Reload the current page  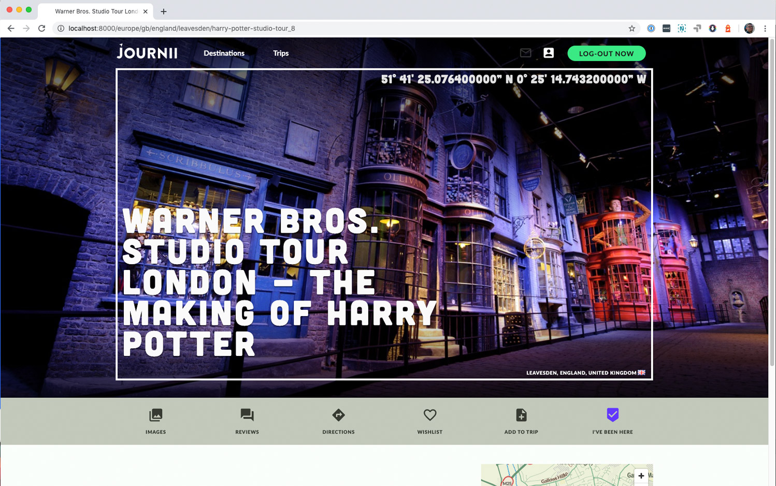click(42, 28)
